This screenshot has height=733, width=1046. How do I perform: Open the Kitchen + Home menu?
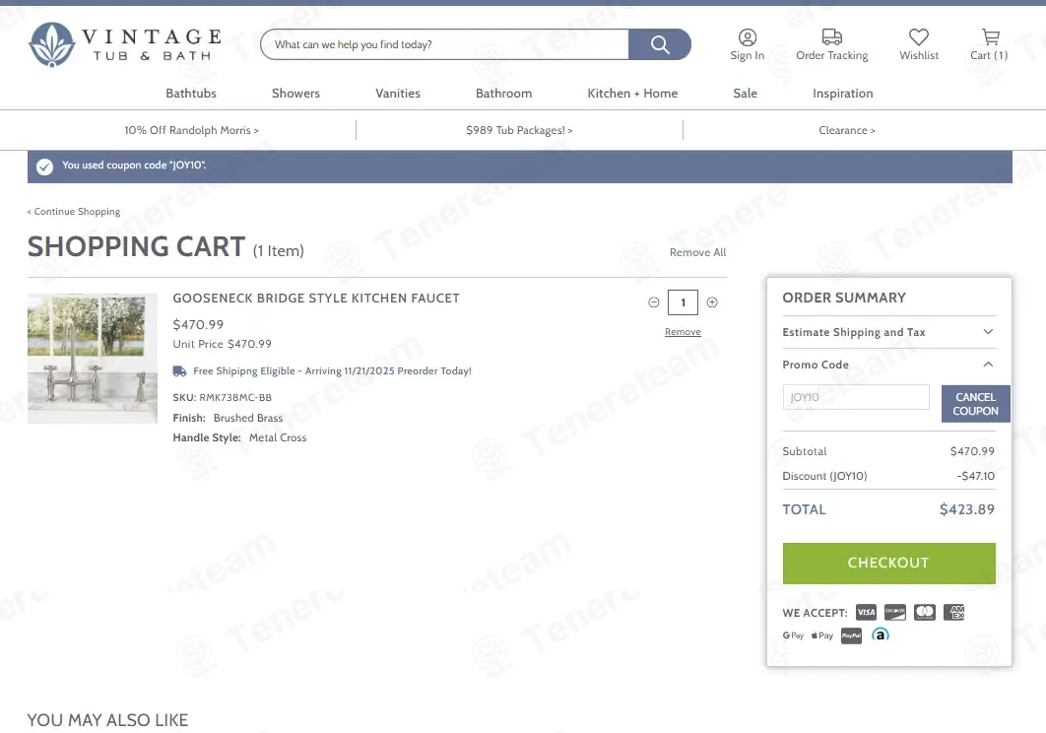632,94
